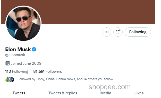The image size is (161, 98).
Task: Toggle the Following button to unfollow
Action: pos(138,32)
